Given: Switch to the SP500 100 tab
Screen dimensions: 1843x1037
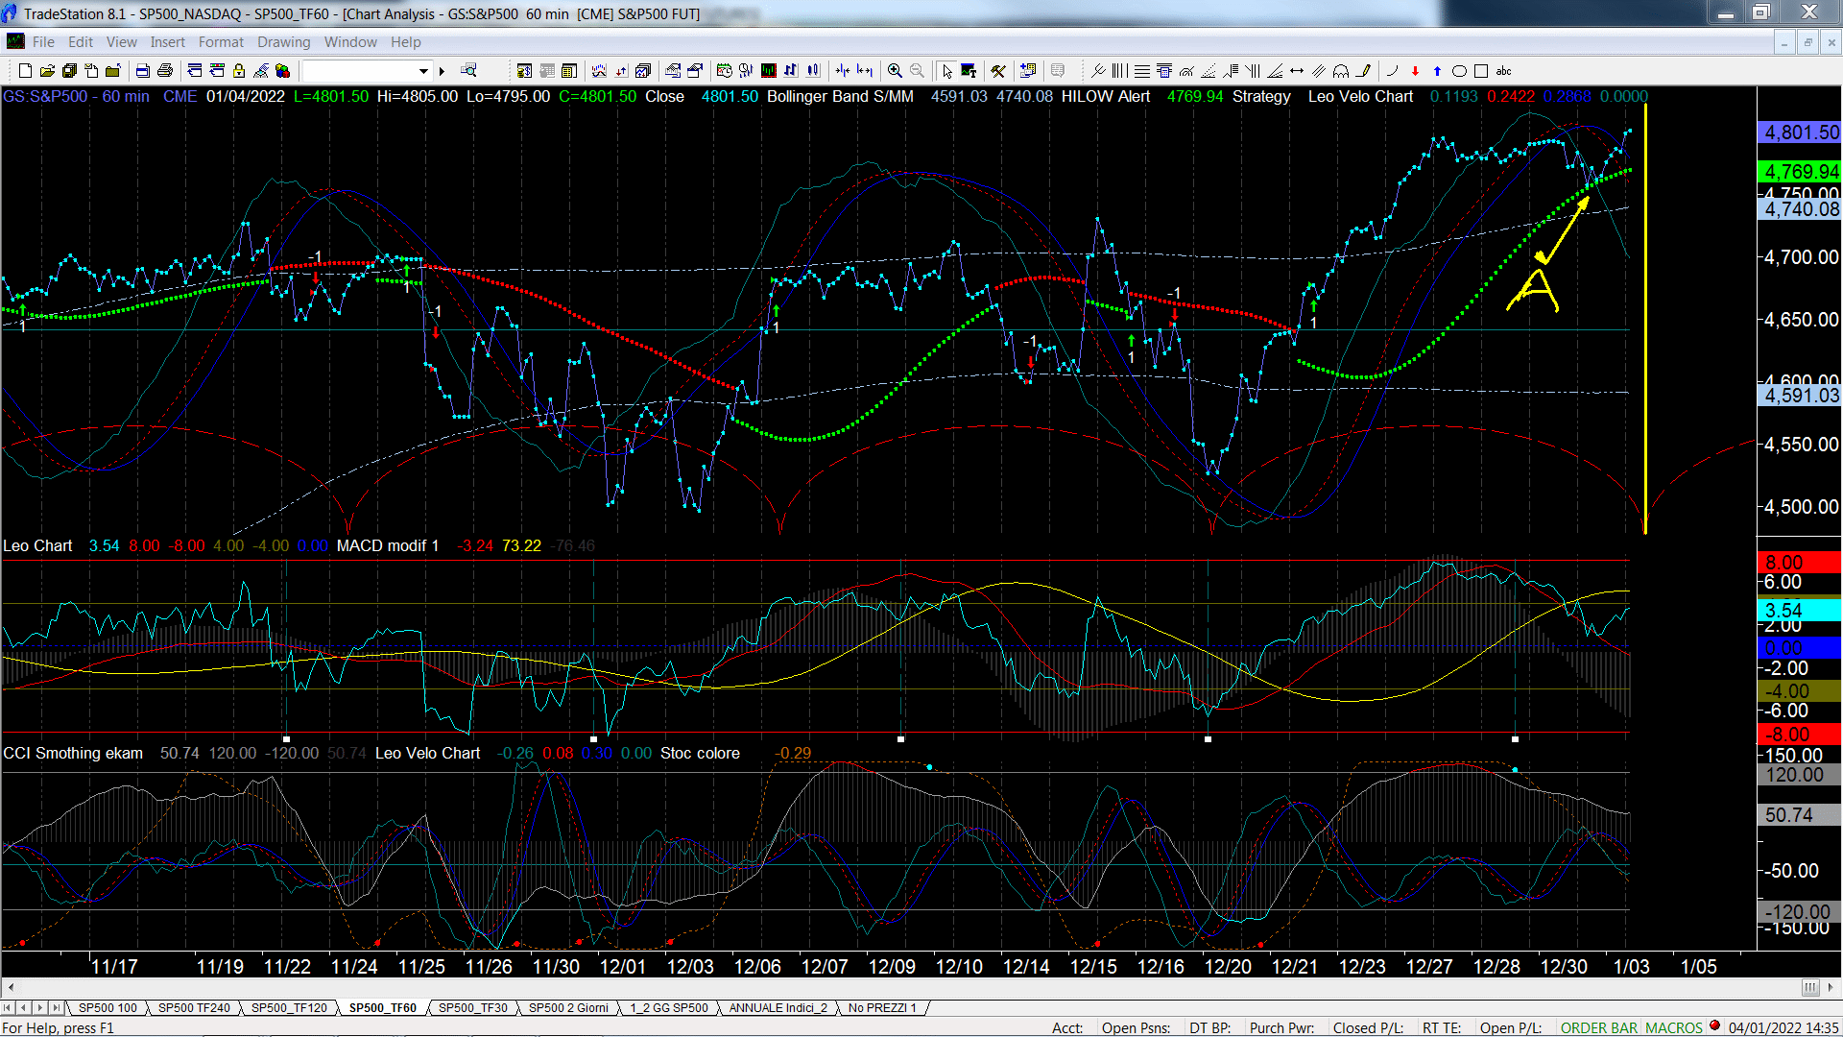Looking at the screenshot, I should point(108,1008).
